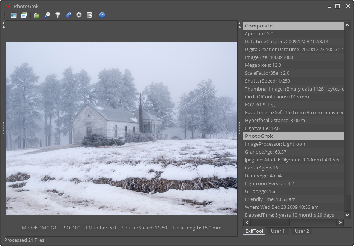
Task: Click the slideshow/duplicate images icon
Action: [x=24, y=15]
